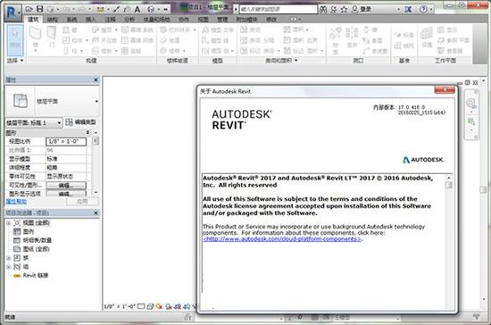Switch to the Analyze ribbon tab
Image resolution: width=491 pixels, height=325 pixels.
point(129,20)
